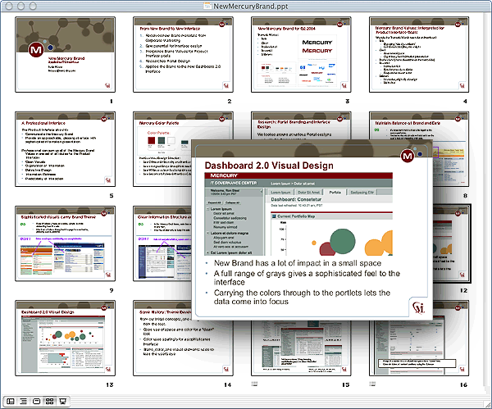Click the transition icon below slide 15
Viewport: 492px width, 409px height.
255,384
